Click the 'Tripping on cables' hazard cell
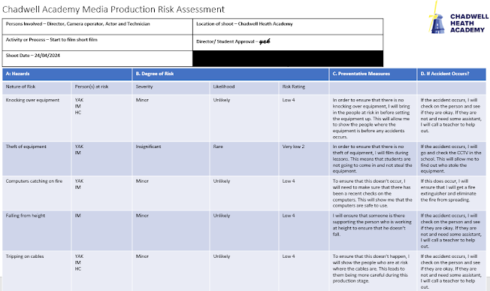This screenshot has height=291, width=490. coord(37,271)
